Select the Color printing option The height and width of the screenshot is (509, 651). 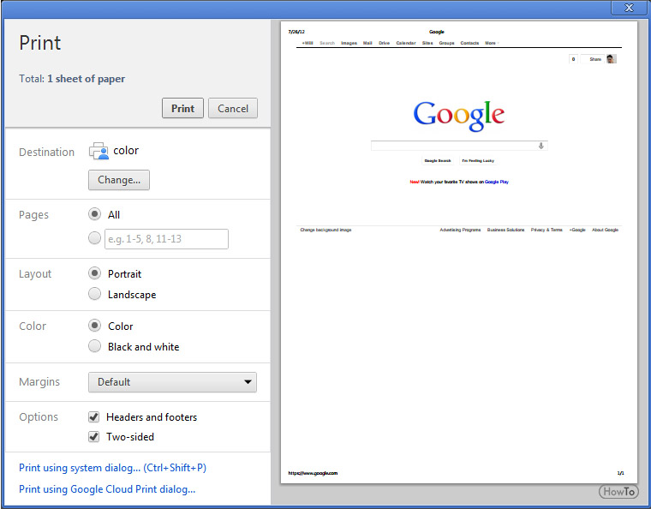click(x=95, y=326)
